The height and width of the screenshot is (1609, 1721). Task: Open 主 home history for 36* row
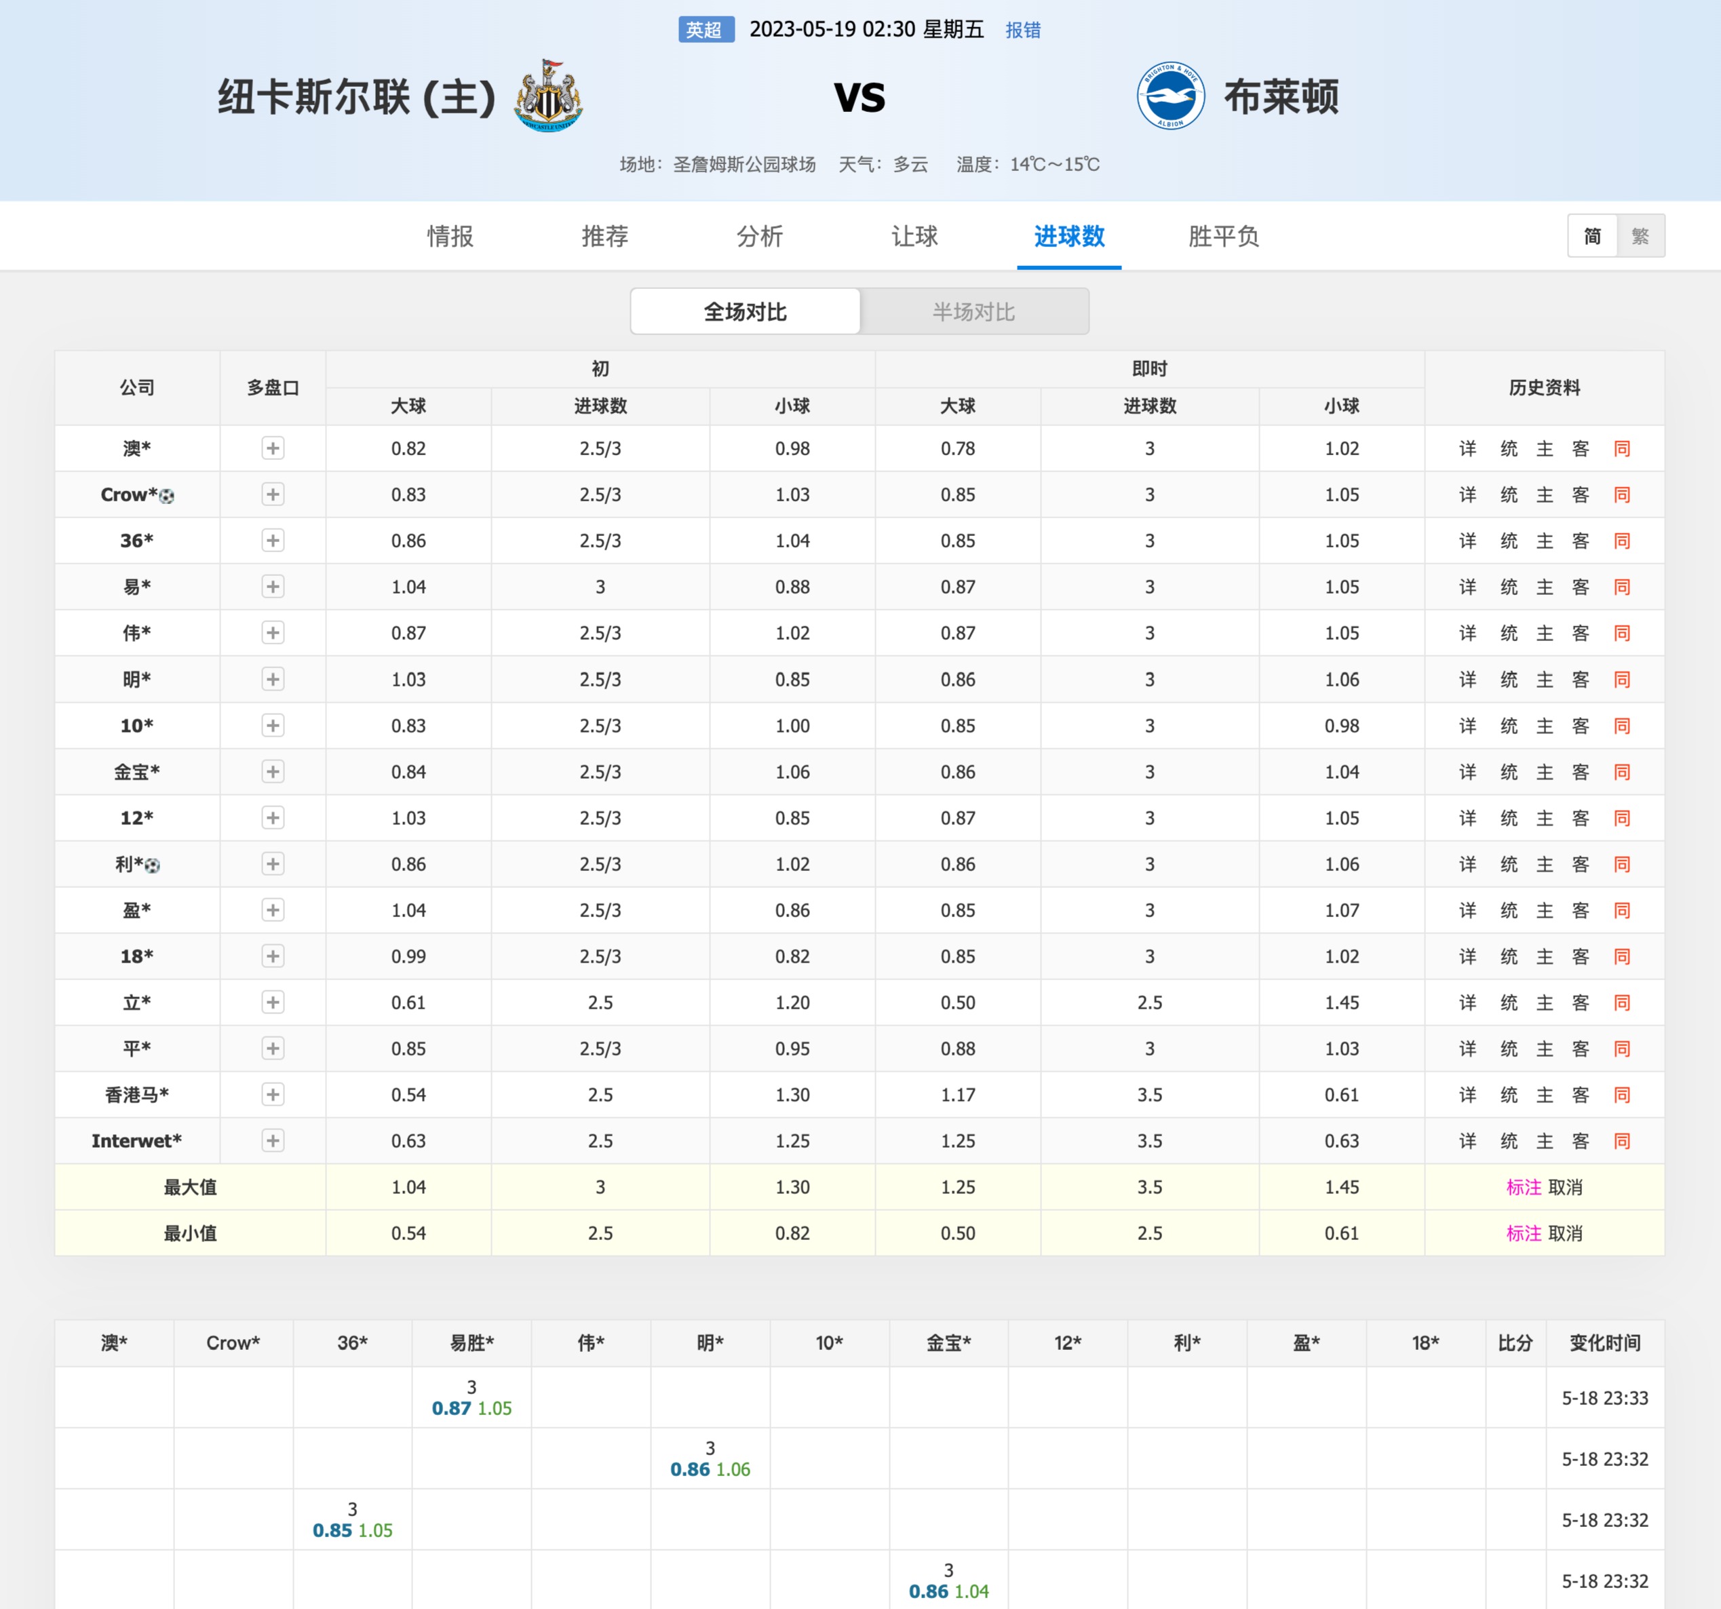click(1545, 541)
